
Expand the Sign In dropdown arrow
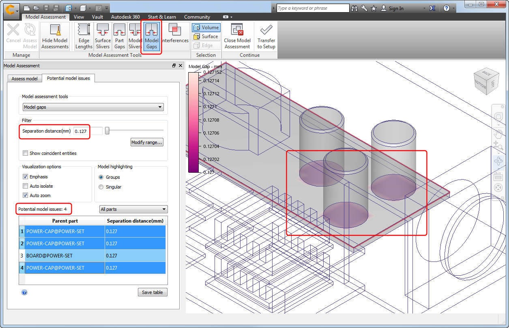coord(424,9)
